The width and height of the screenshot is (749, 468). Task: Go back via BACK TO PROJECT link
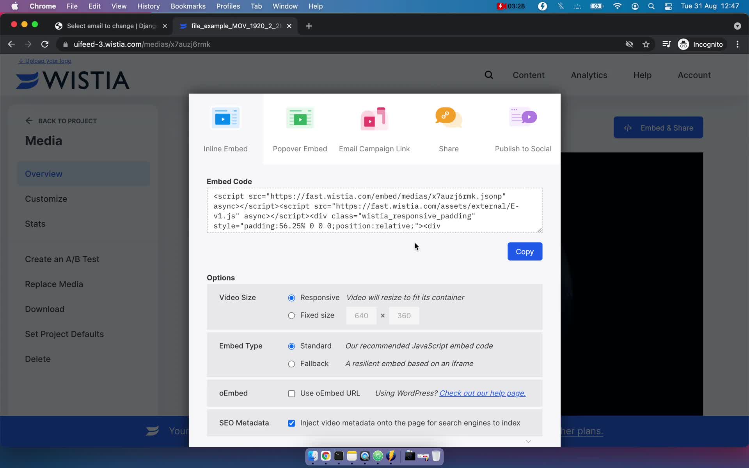[x=61, y=121]
